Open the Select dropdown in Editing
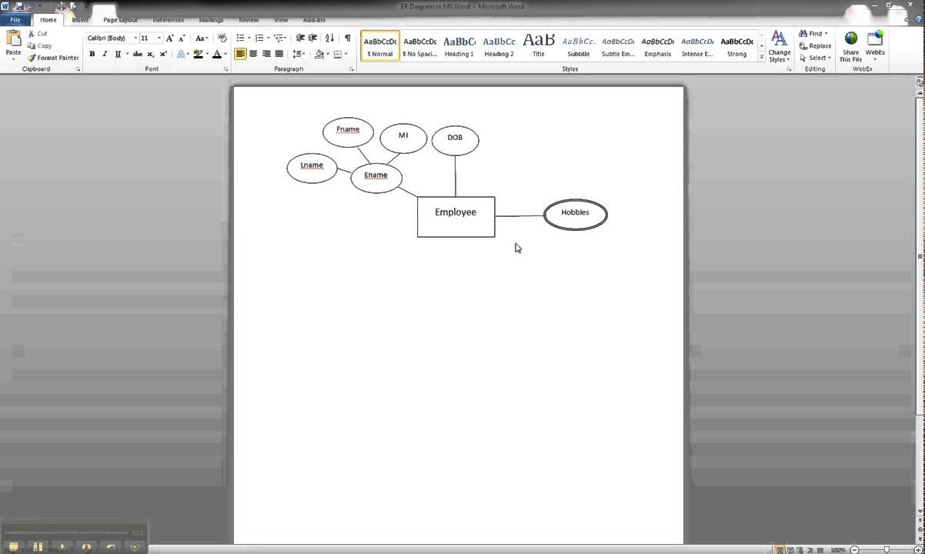The width and height of the screenshot is (925, 554). 814,58
